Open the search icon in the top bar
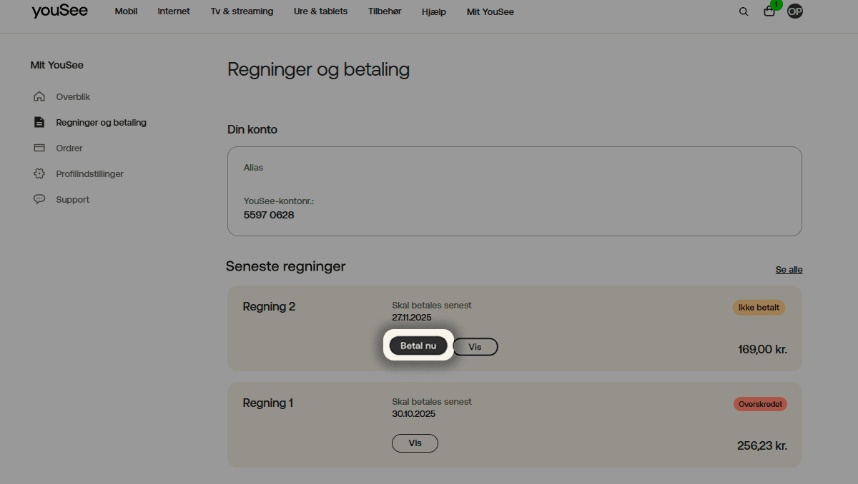Screen dimensions: 858x484 tap(744, 11)
